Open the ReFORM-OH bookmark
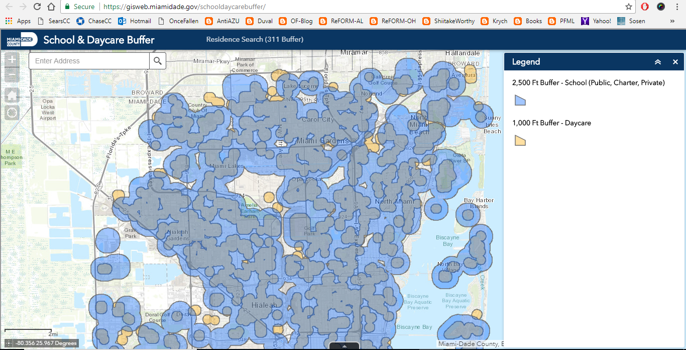 tap(393, 21)
